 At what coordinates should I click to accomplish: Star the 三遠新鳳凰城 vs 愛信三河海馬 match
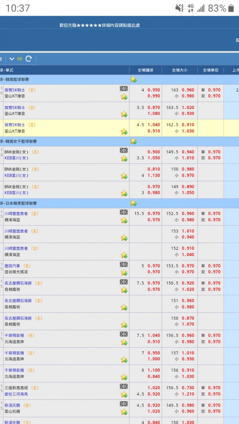124,394
